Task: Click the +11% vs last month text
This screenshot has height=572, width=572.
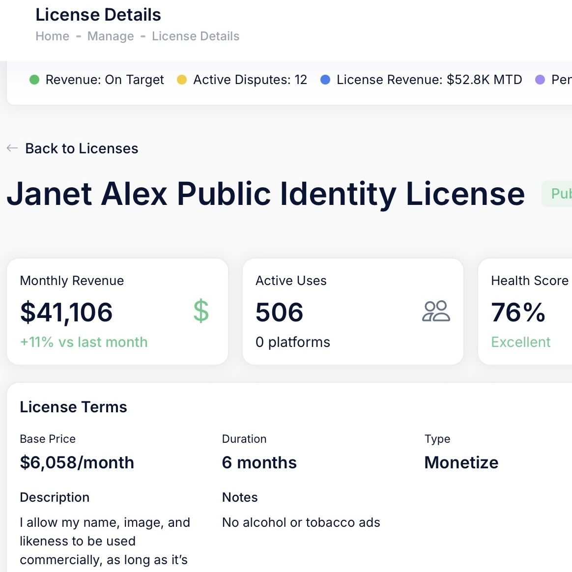Action: coord(84,342)
